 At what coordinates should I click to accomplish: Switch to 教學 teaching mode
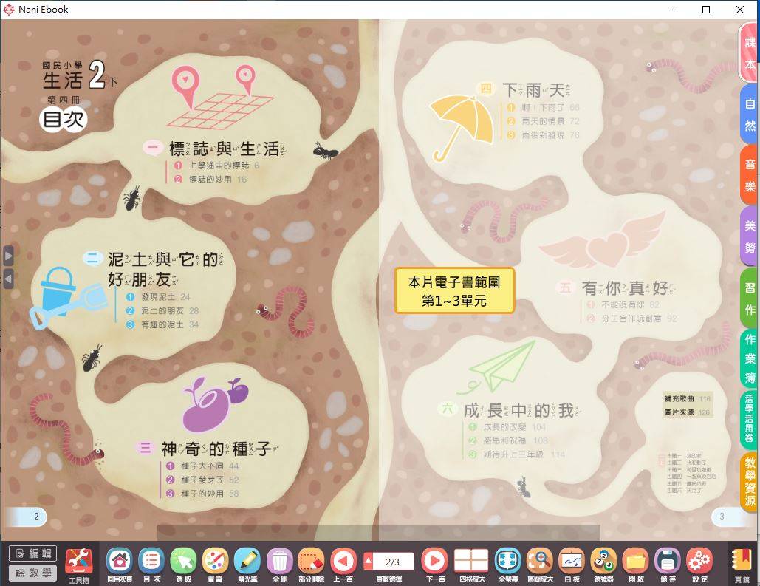(33, 573)
